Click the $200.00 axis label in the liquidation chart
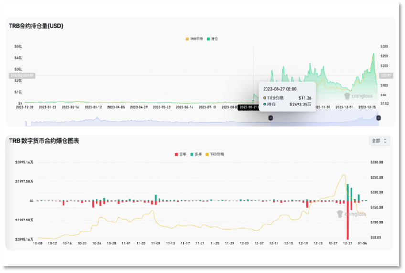405x273 pixels. pos(376,192)
